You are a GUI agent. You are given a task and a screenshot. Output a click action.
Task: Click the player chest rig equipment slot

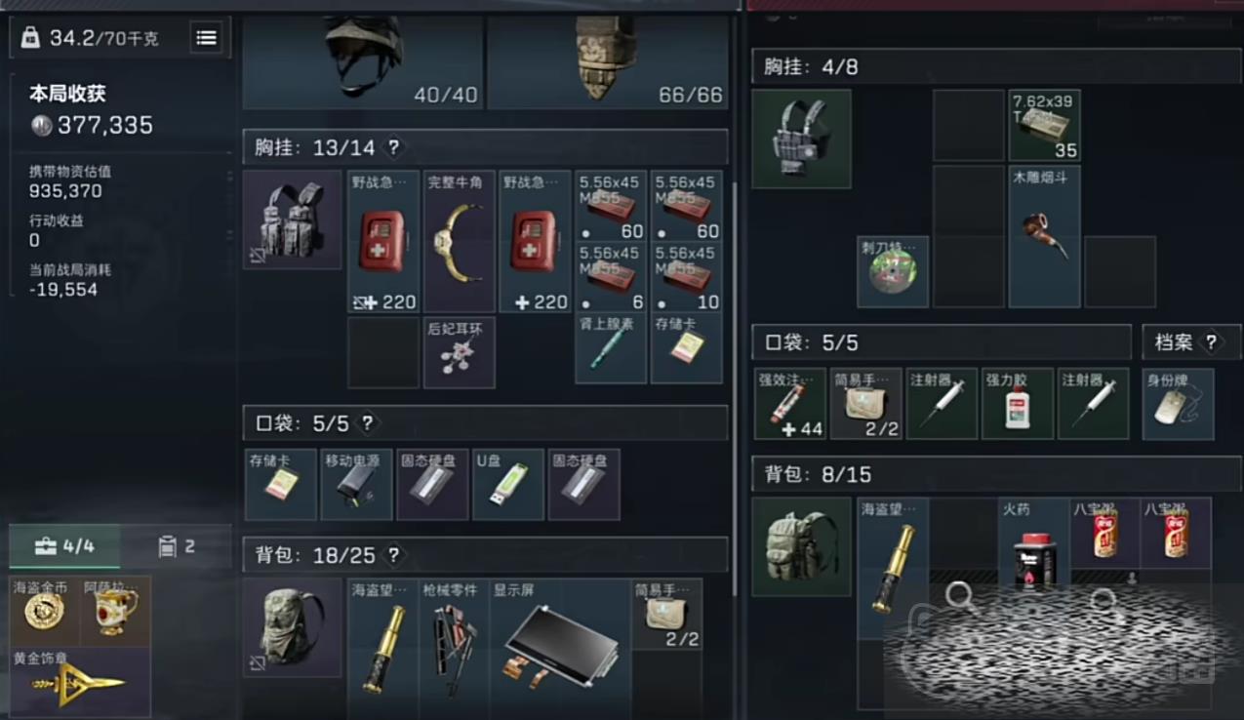[x=292, y=220]
